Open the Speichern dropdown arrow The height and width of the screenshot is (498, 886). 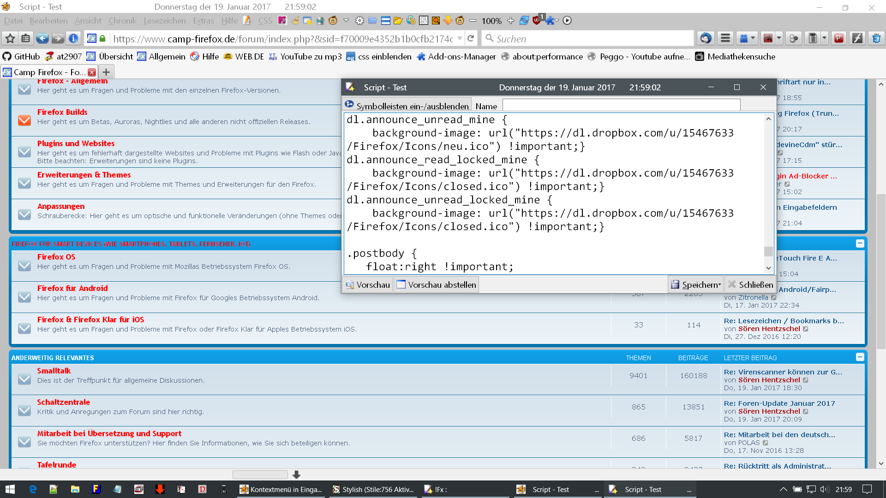[x=719, y=285]
